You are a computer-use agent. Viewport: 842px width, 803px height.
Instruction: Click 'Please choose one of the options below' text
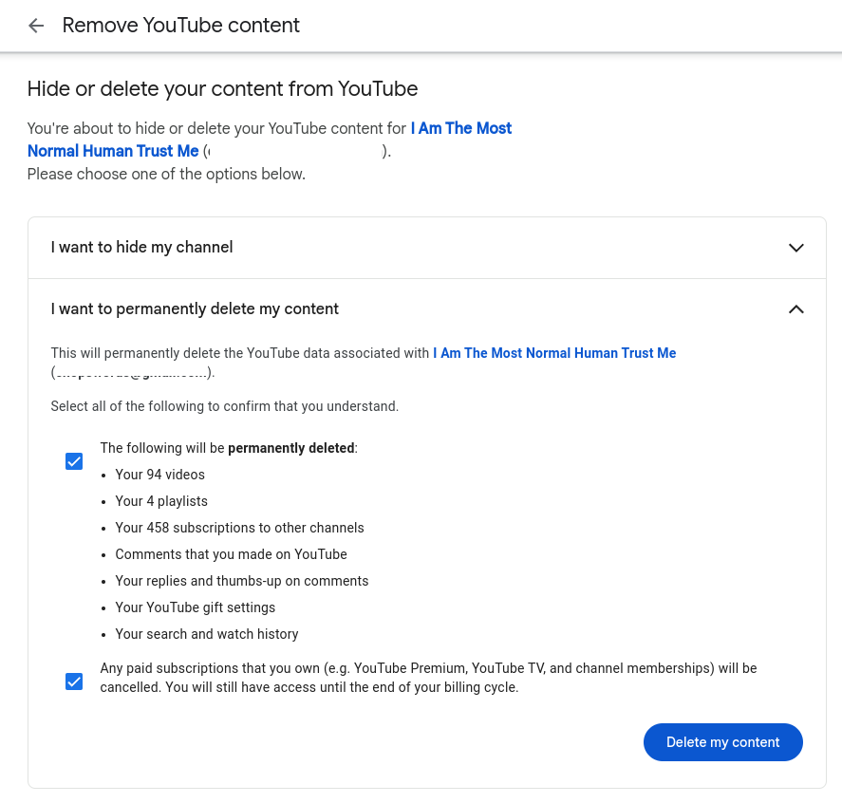tap(166, 174)
